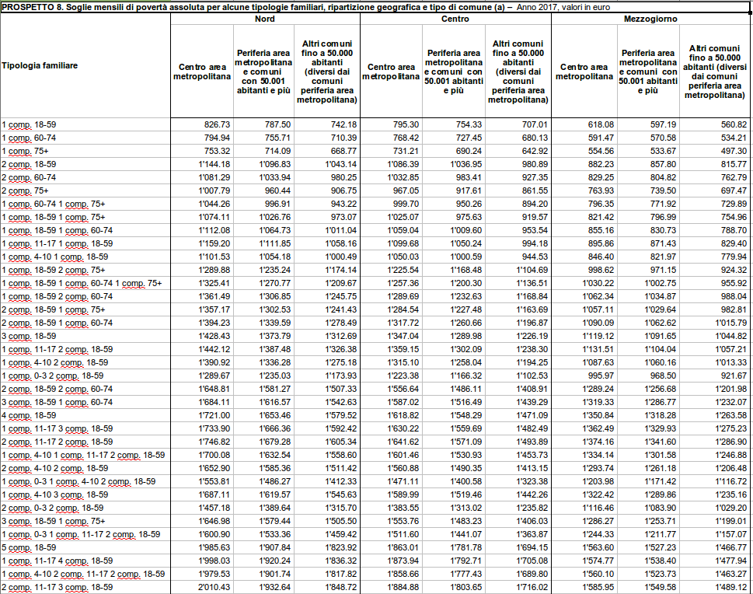The height and width of the screenshot is (594, 753).
Task: Click the value 597.19
Action: [663, 124]
